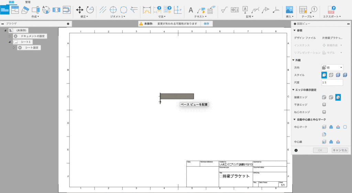This screenshot has height=193, width=352.
Task: Choose the Center Mark Pattern tool
Action: pyautogui.click(x=123, y=10)
